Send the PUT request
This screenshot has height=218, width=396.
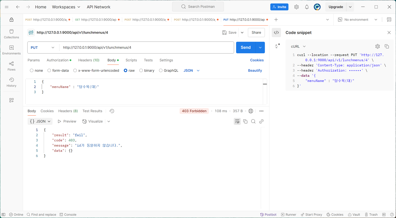point(246,48)
